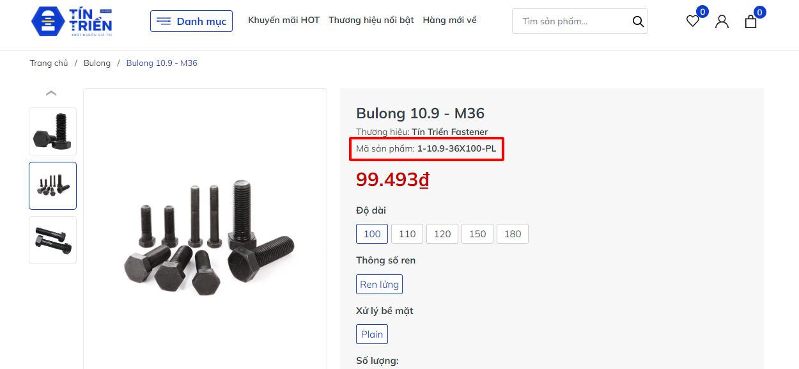Select Plain surface treatment option
The height and width of the screenshot is (369, 799).
coord(372,334)
